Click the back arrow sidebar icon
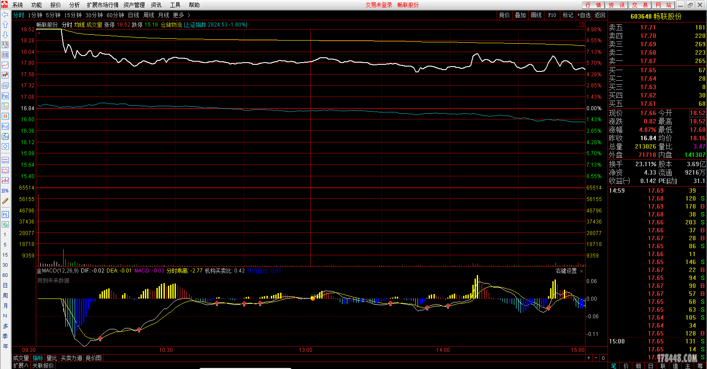The height and width of the screenshot is (369, 707). pyautogui.click(x=5, y=15)
